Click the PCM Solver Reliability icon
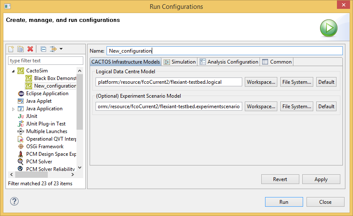The width and height of the screenshot is (353, 216). [20, 168]
